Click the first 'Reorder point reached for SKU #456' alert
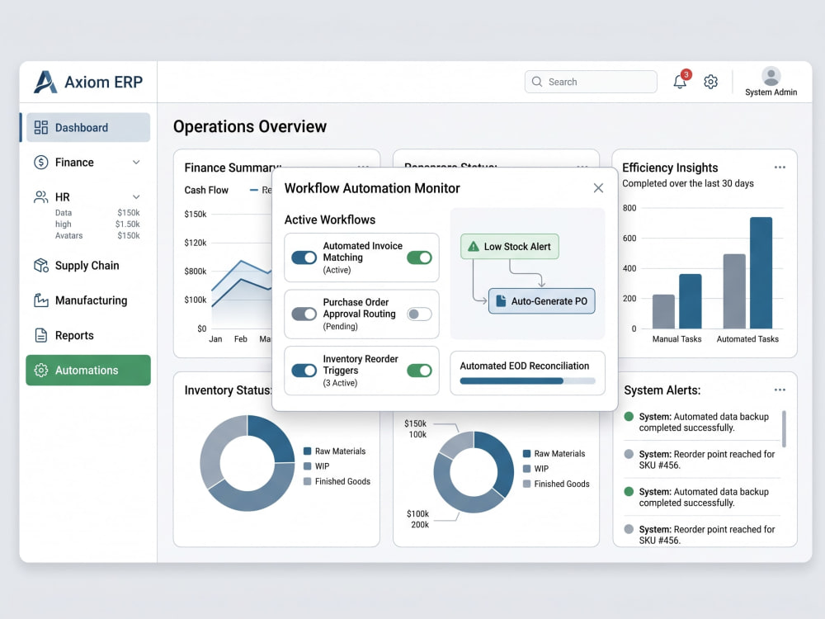Image resolution: width=825 pixels, height=619 pixels. (701, 460)
